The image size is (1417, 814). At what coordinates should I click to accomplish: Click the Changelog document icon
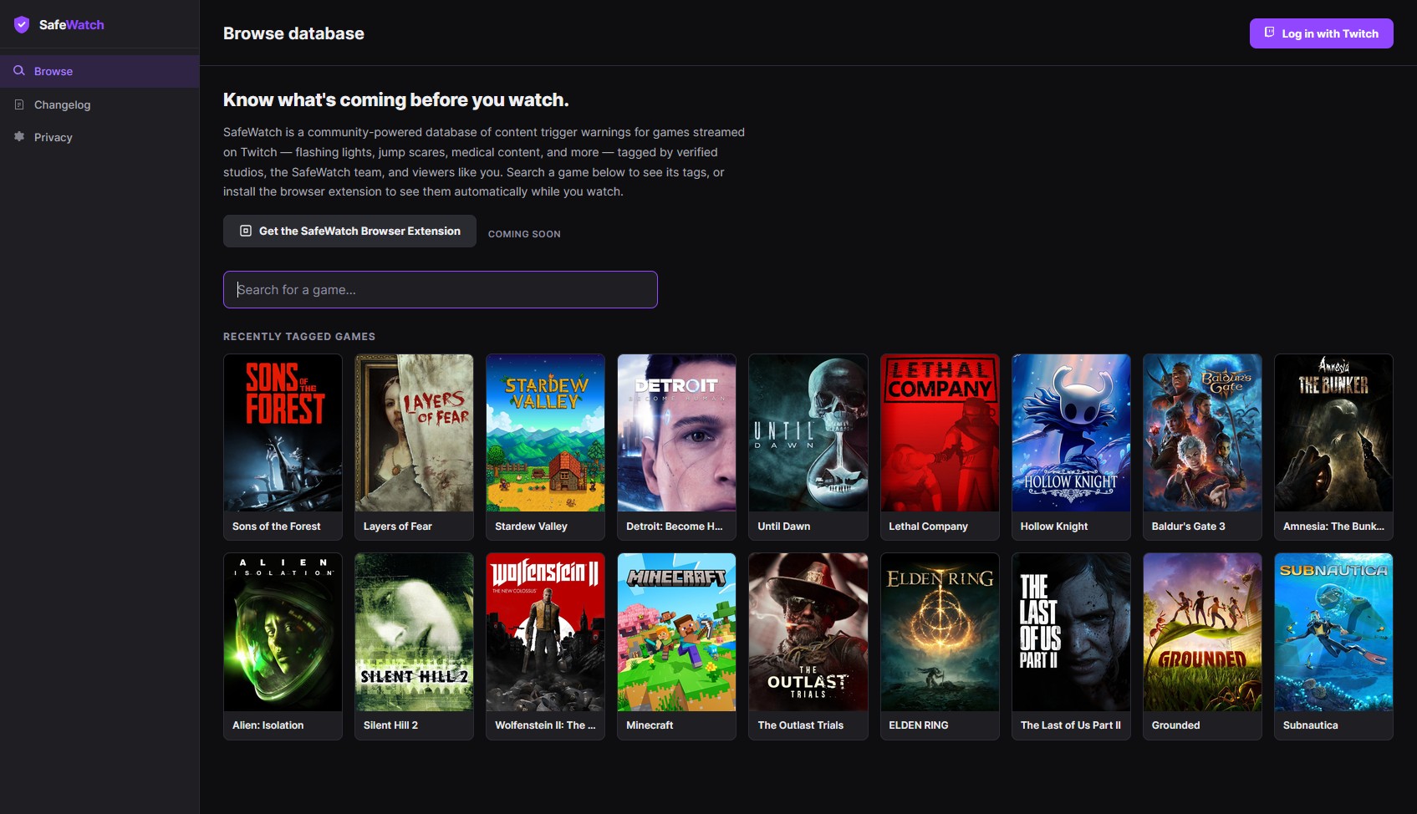(19, 104)
